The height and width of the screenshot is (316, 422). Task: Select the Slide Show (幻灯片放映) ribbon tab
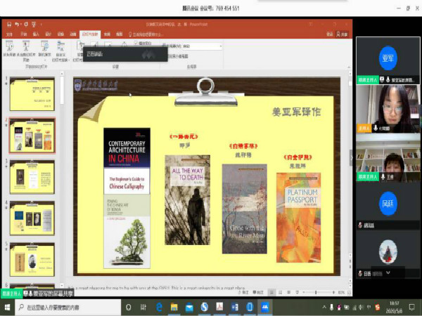[x=90, y=34]
